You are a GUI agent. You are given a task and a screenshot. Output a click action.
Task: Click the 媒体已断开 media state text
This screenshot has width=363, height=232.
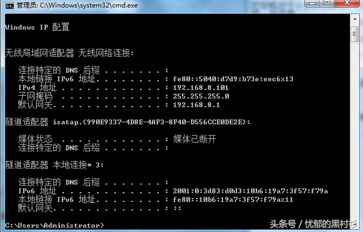195,139
